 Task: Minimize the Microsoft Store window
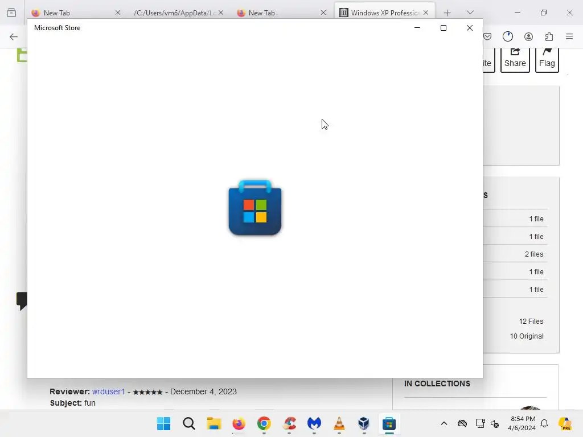[417, 28]
